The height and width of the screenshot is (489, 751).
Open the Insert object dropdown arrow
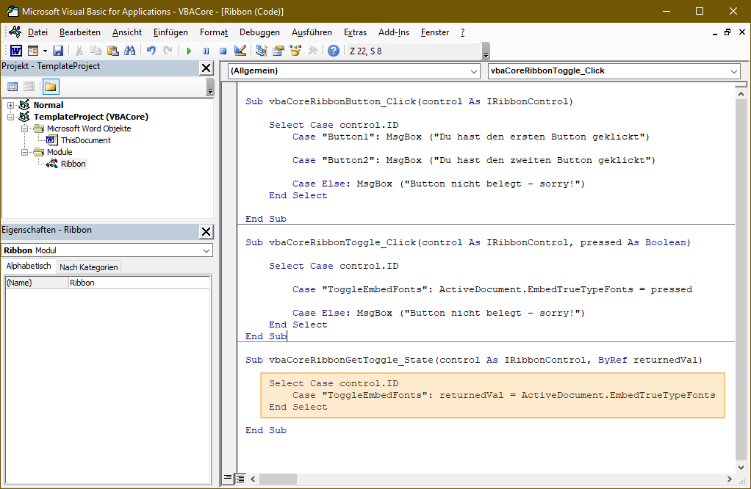click(45, 51)
